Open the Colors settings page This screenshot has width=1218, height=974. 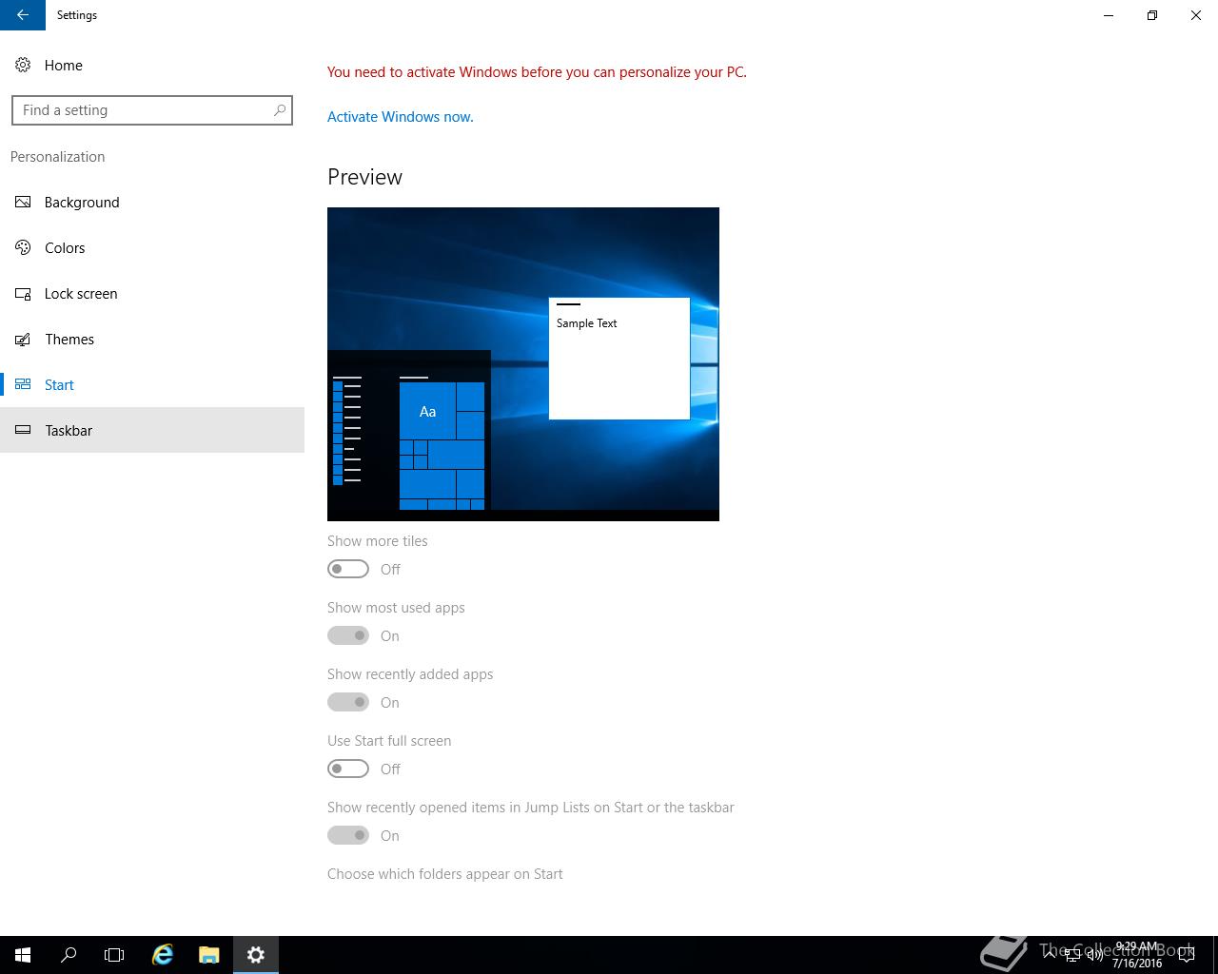(152, 247)
